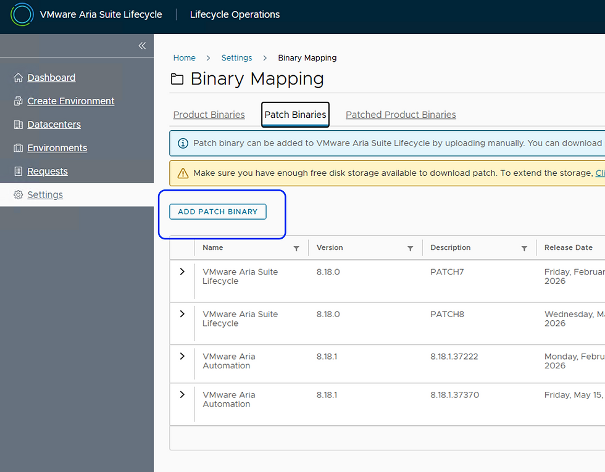The image size is (605, 472).
Task: Click VMware Aria Suite Lifecycle name in PATCH8 row
Action: [240, 319]
